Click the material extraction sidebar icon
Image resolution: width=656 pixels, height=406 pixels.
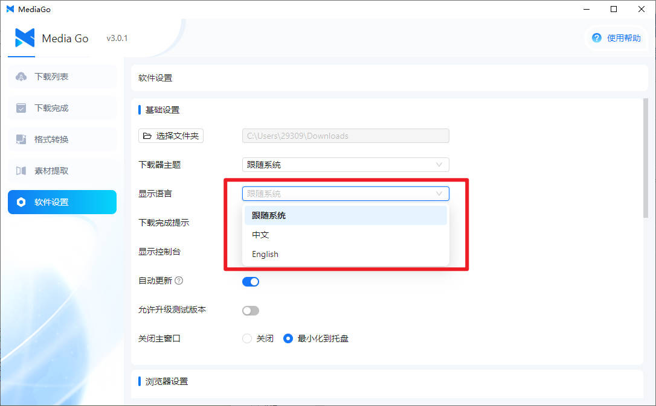(x=21, y=170)
